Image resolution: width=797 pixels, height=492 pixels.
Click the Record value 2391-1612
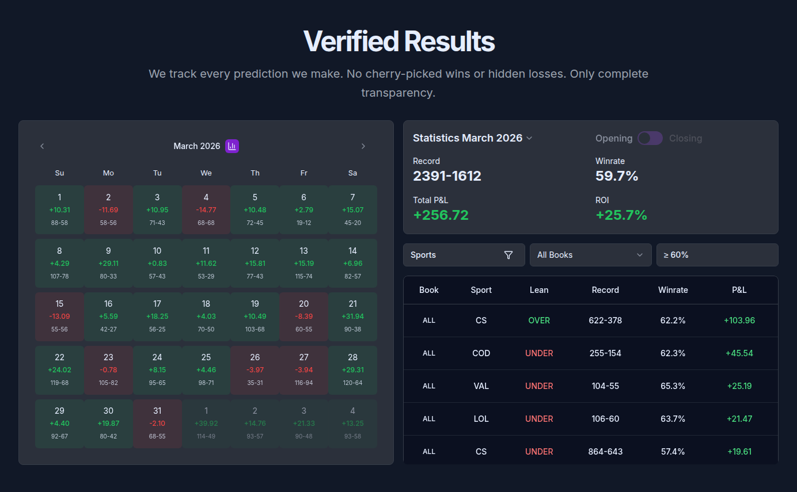[447, 176]
